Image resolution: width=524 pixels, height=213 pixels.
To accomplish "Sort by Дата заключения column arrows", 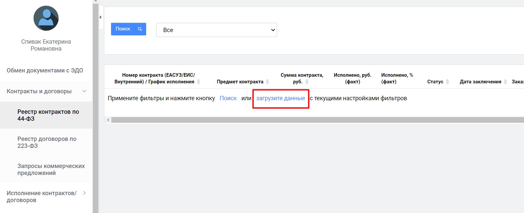I will click(x=505, y=82).
